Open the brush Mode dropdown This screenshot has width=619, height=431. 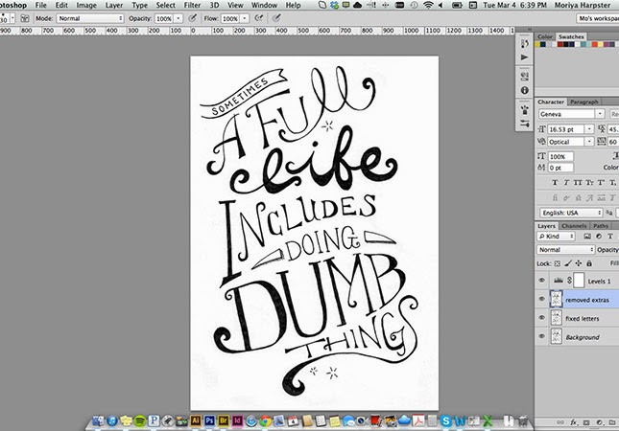click(x=90, y=18)
